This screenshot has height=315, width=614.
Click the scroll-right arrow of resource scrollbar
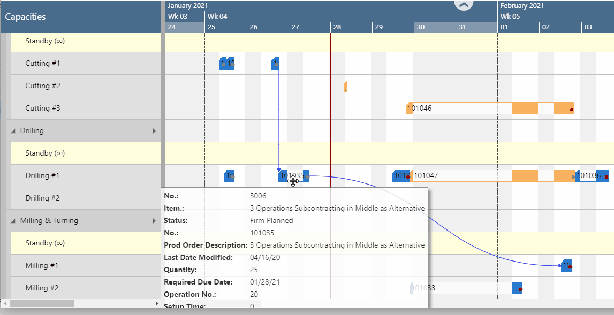(x=157, y=304)
